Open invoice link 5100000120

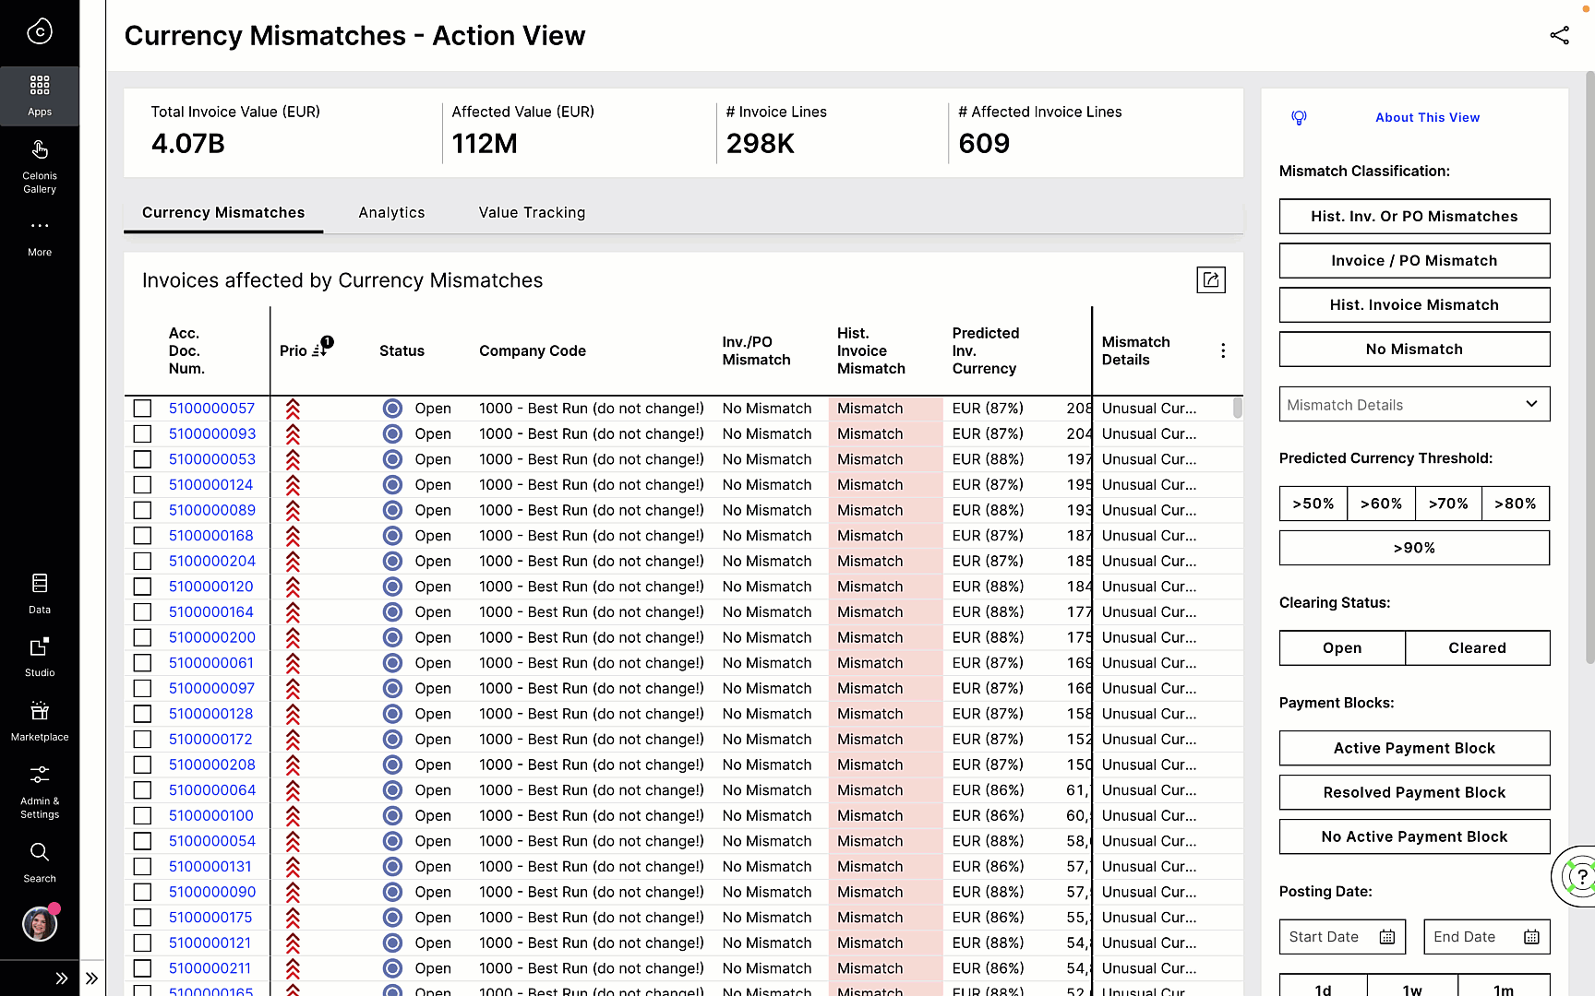coord(210,587)
